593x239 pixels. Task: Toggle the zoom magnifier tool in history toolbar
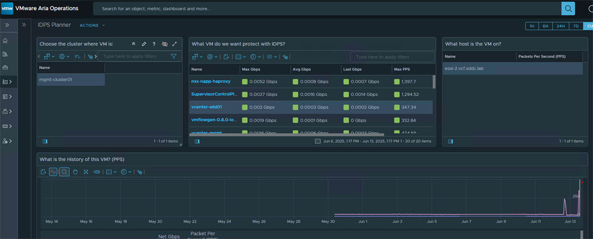(64, 172)
